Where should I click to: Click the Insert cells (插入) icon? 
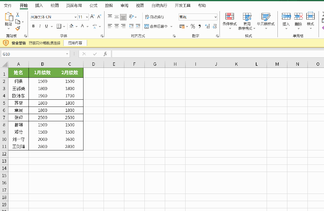(x=286, y=16)
